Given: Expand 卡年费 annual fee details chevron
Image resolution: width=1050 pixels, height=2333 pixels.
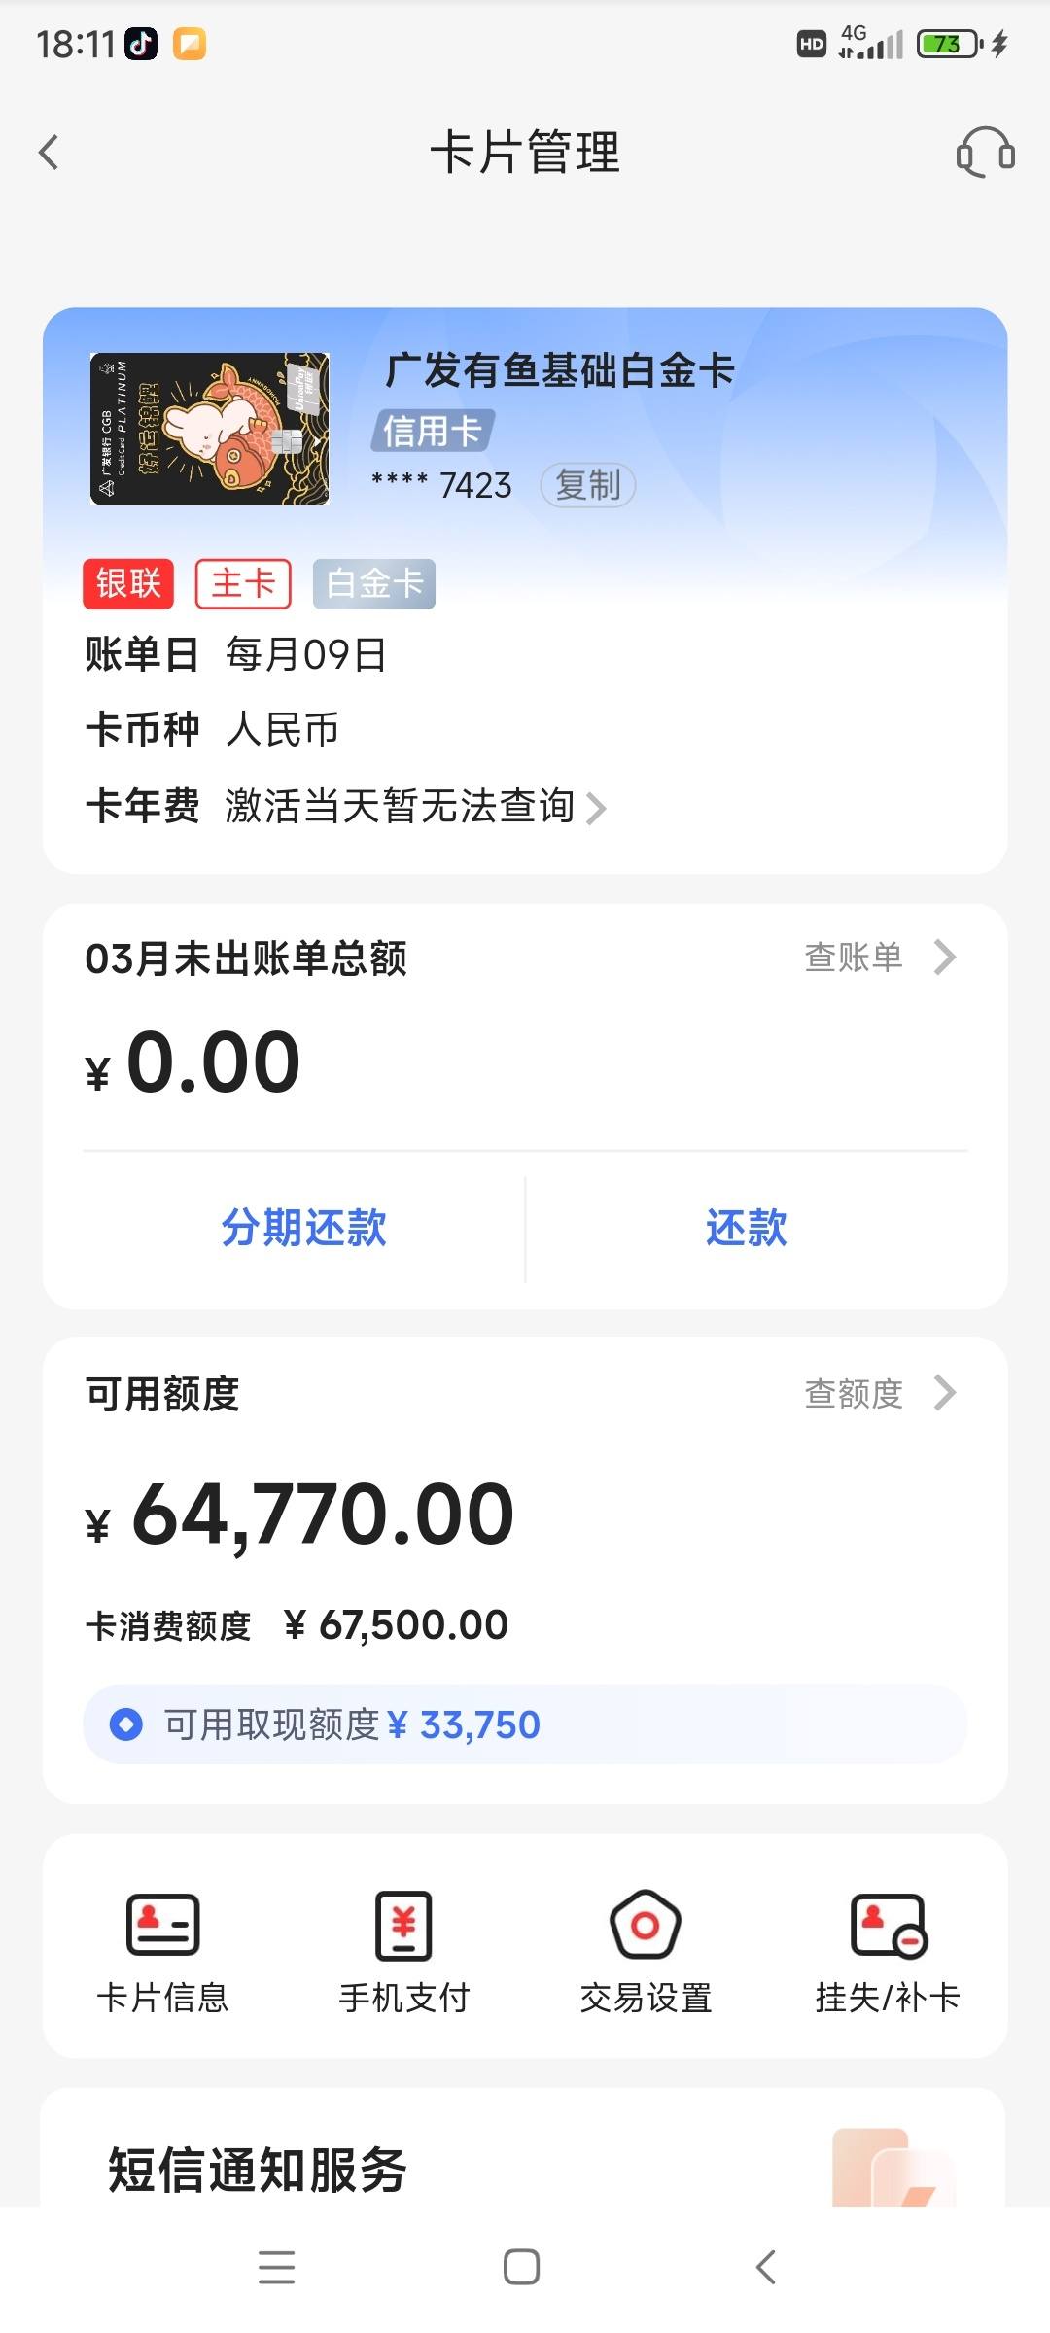Looking at the screenshot, I should click(x=596, y=808).
